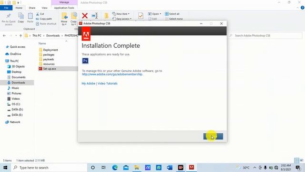Image resolution: width=305 pixels, height=172 pixels.
Task: Click the Photoshop Ps application icon in installer
Action: [85, 61]
